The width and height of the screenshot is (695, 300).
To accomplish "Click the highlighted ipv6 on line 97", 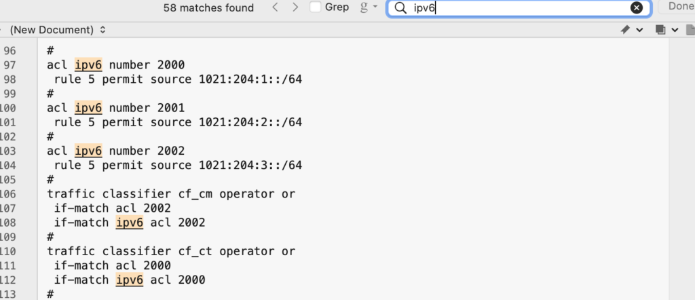I will click(89, 65).
